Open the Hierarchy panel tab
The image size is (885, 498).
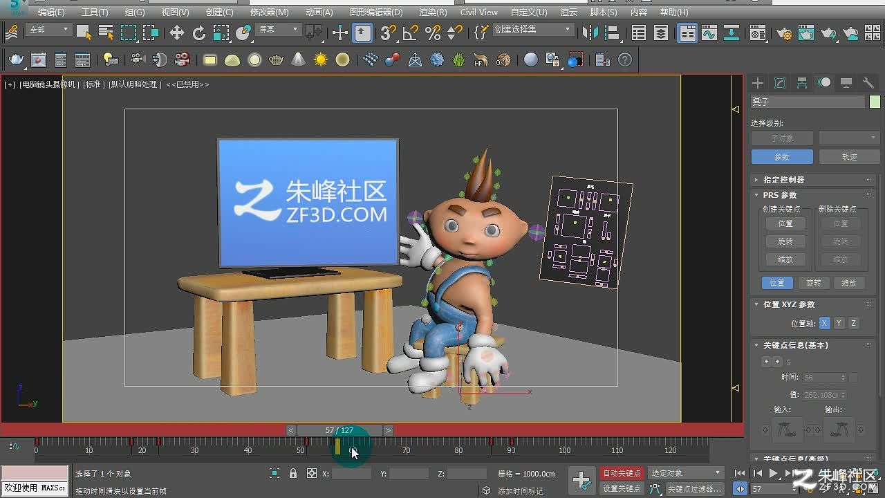pyautogui.click(x=802, y=83)
